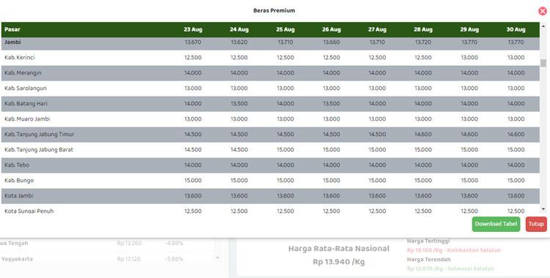
Task: Click the vertical scrollbar thumb in table
Action: pyautogui.click(x=543, y=63)
